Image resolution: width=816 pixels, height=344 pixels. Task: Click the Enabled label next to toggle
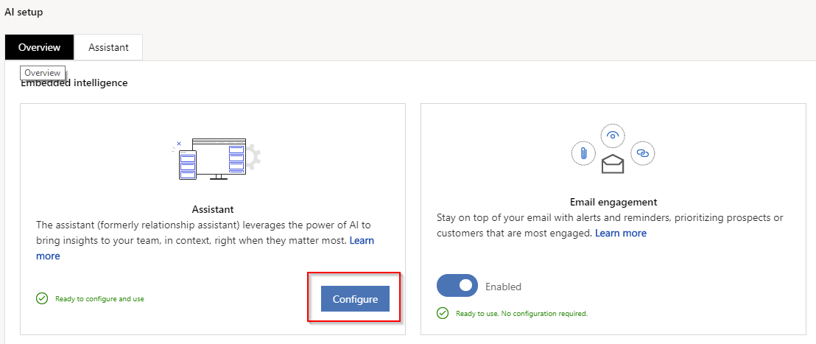[503, 287]
